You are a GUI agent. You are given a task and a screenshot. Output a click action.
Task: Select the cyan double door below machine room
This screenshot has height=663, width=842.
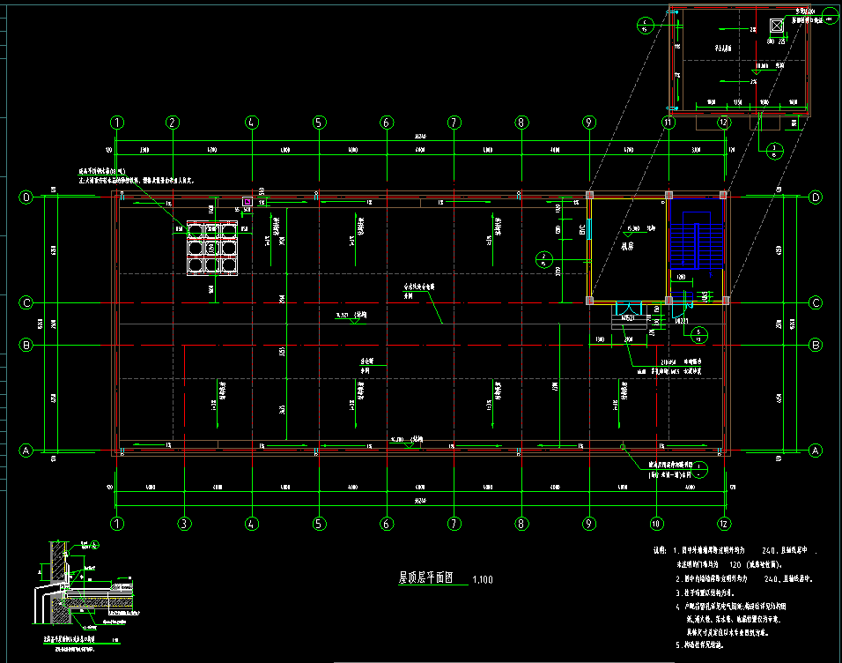(630, 308)
